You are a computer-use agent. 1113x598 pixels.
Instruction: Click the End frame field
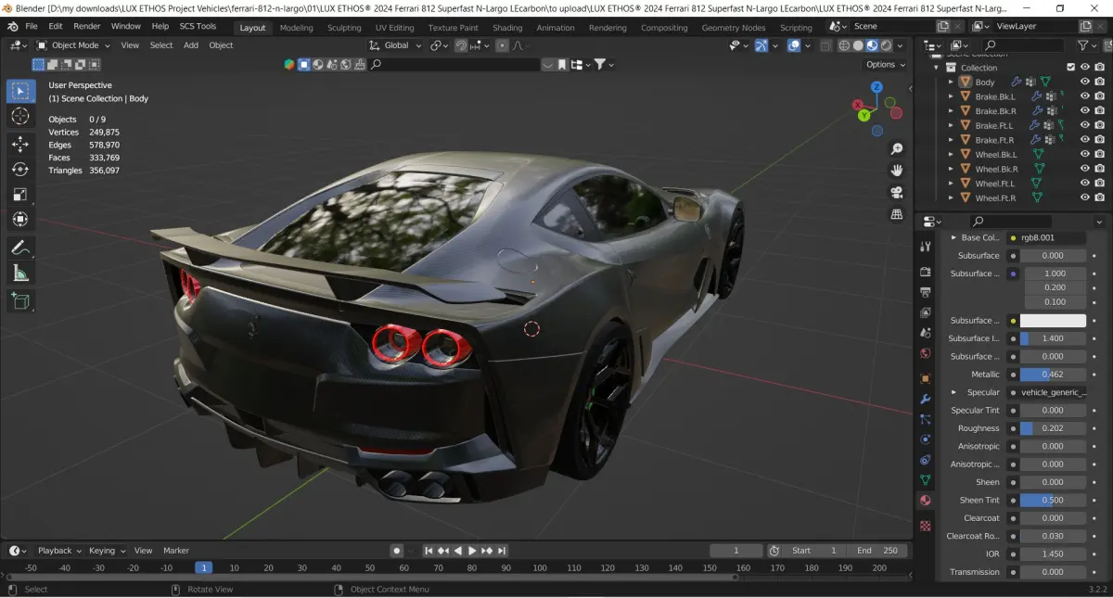(877, 551)
